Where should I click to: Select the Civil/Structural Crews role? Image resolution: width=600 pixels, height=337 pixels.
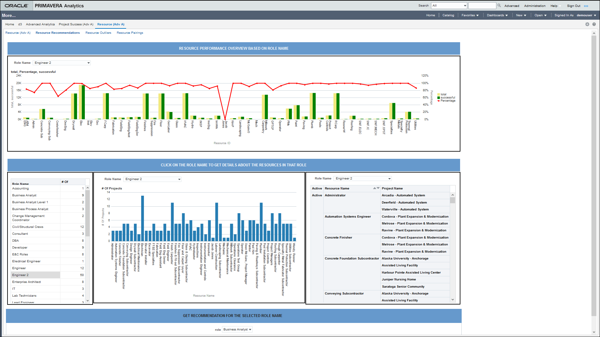48,227
